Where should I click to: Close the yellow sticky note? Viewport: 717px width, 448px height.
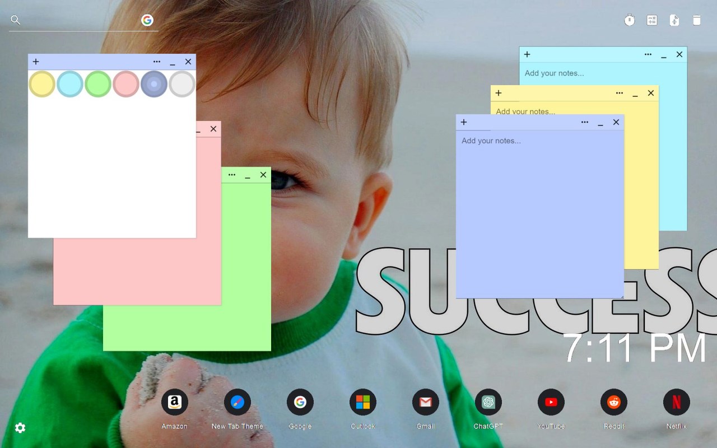click(x=651, y=93)
